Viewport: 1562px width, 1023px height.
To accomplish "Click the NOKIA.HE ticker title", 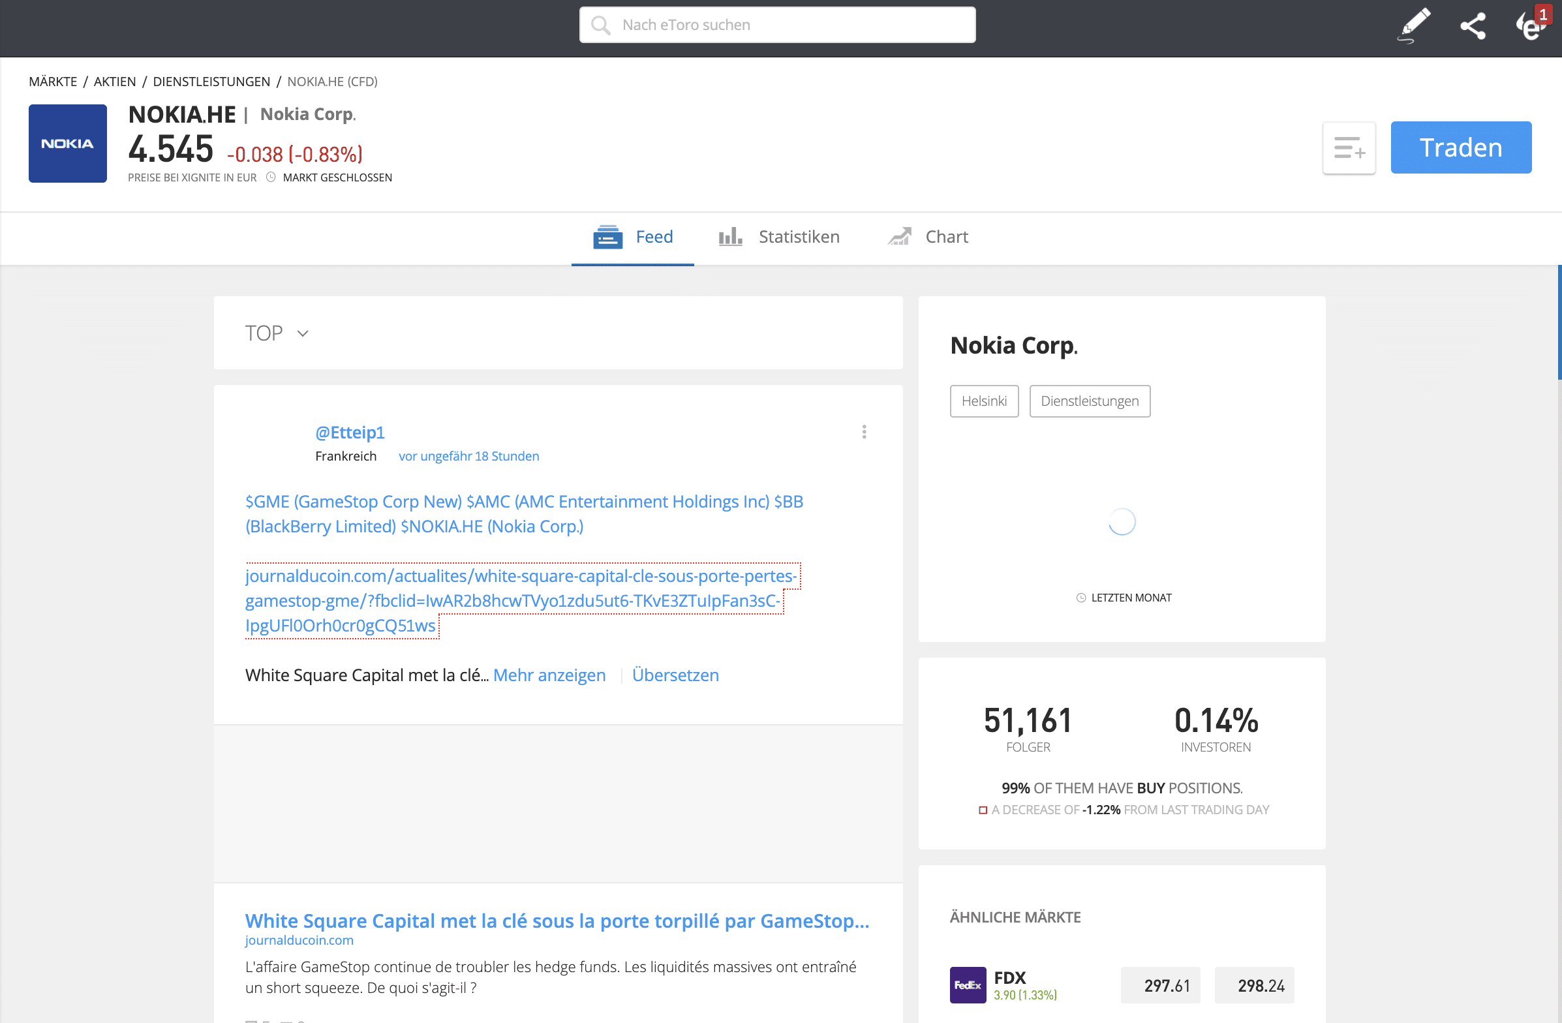I will click(x=182, y=115).
